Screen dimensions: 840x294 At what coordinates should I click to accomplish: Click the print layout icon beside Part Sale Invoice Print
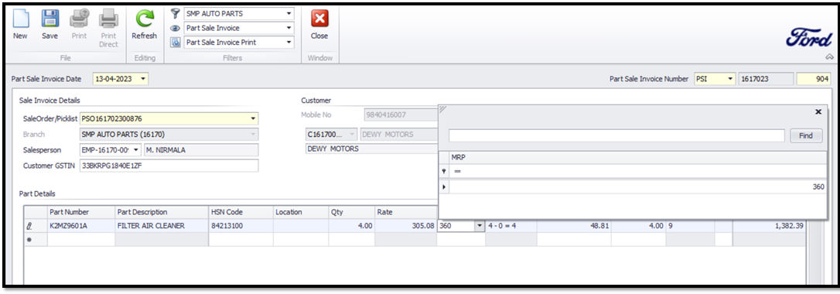pyautogui.click(x=175, y=43)
